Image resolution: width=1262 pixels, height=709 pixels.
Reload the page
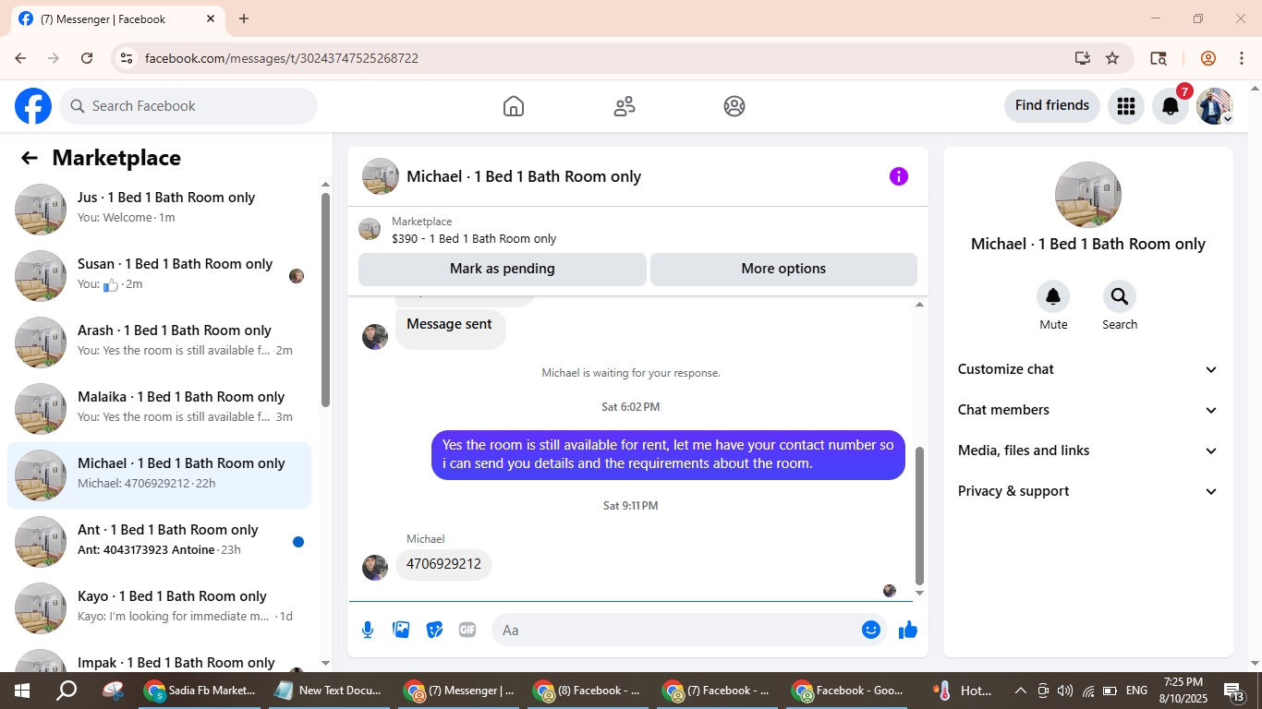[x=87, y=58]
